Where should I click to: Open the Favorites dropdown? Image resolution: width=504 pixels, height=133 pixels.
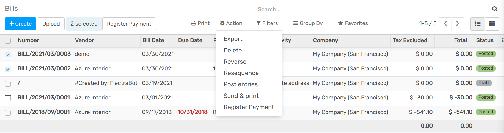(353, 23)
